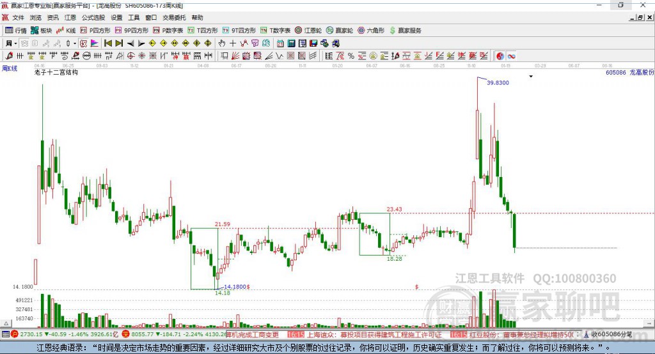Toggle the 权 price adjustment button
The width and height of the screenshot is (655, 354).
(84, 43)
